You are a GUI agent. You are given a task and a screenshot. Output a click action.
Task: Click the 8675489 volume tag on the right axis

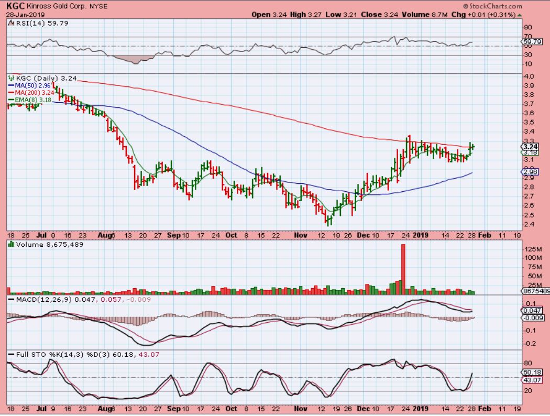tap(536, 291)
